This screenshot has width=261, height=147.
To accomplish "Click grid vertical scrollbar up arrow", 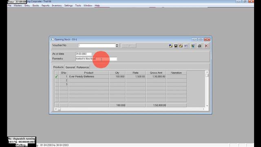I will tap(207, 72).
